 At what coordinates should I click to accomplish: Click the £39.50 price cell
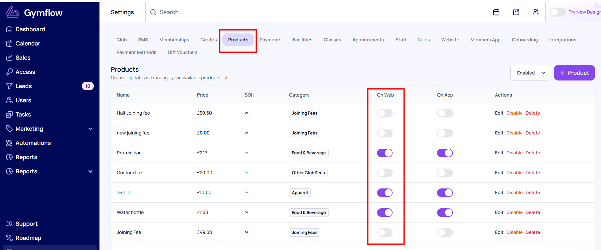click(204, 113)
